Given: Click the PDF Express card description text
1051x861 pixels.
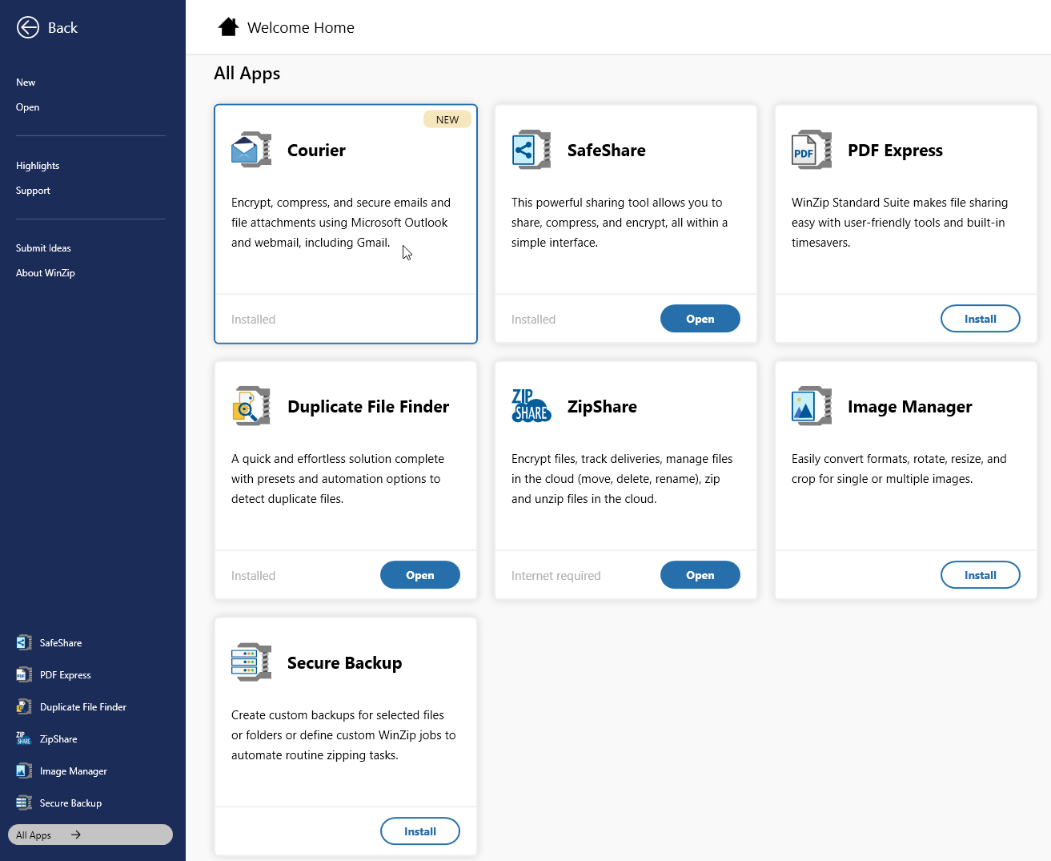Looking at the screenshot, I should point(900,223).
